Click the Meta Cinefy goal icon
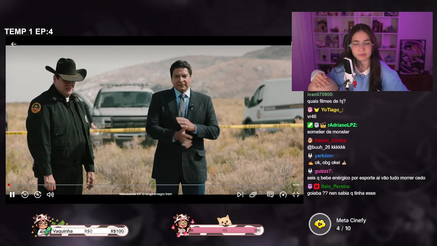The height and width of the screenshot is (246, 437). [x=320, y=224]
